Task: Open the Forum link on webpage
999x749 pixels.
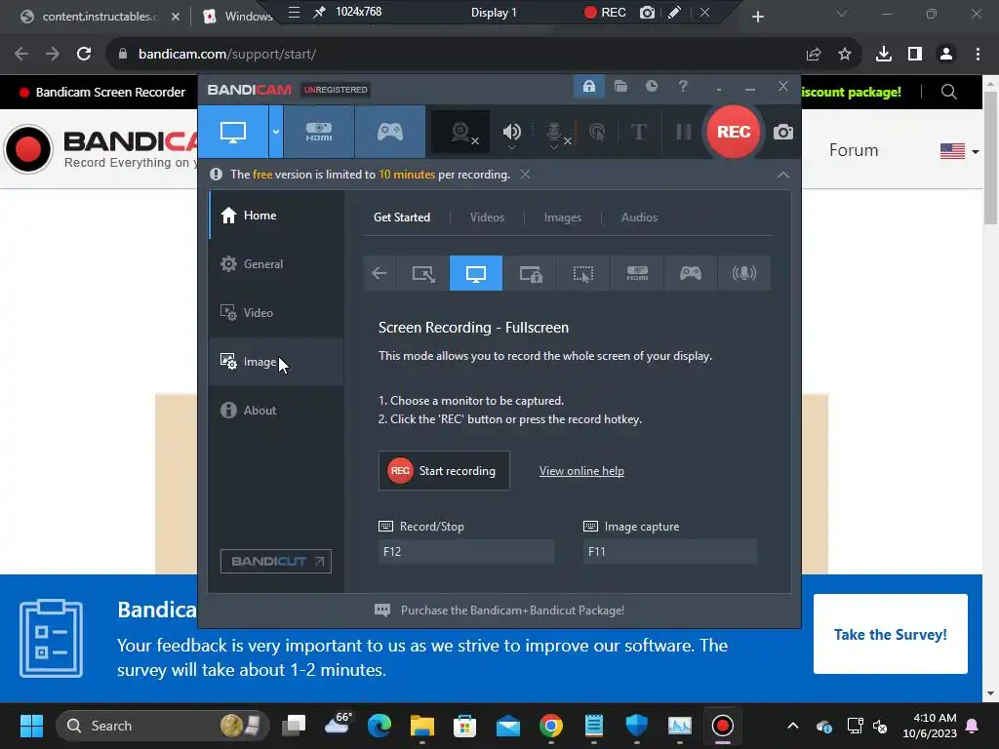Action: [x=853, y=150]
